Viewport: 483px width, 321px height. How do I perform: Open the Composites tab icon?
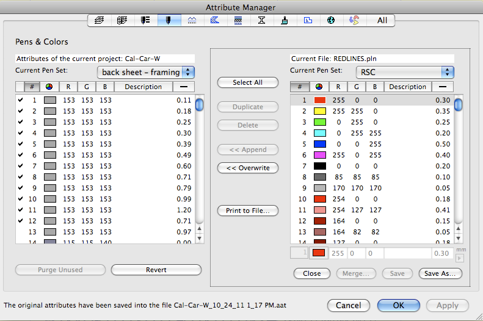[238, 20]
